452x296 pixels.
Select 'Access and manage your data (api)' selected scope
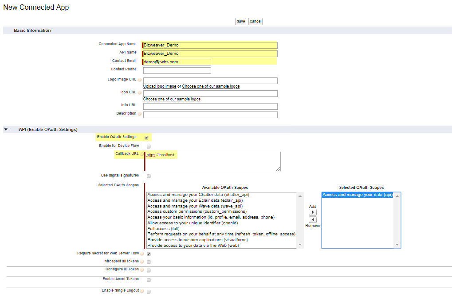pos(358,195)
